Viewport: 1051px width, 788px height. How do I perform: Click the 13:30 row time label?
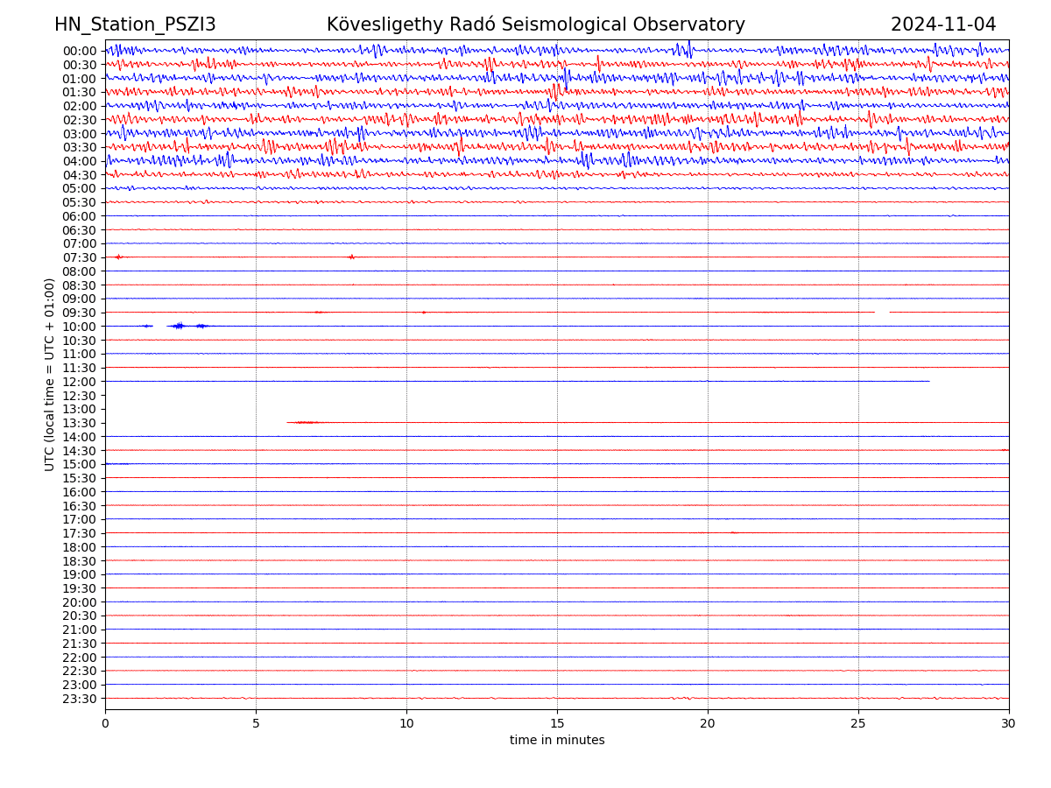pos(79,423)
